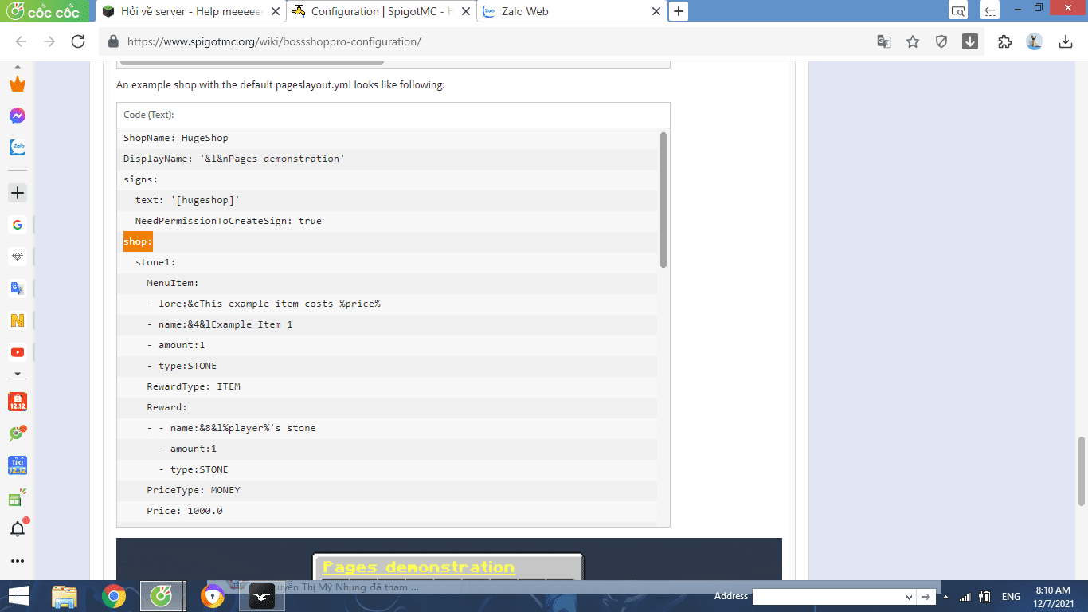Show hidden system tray icons
Screen dimensions: 1088x612
[946, 597]
